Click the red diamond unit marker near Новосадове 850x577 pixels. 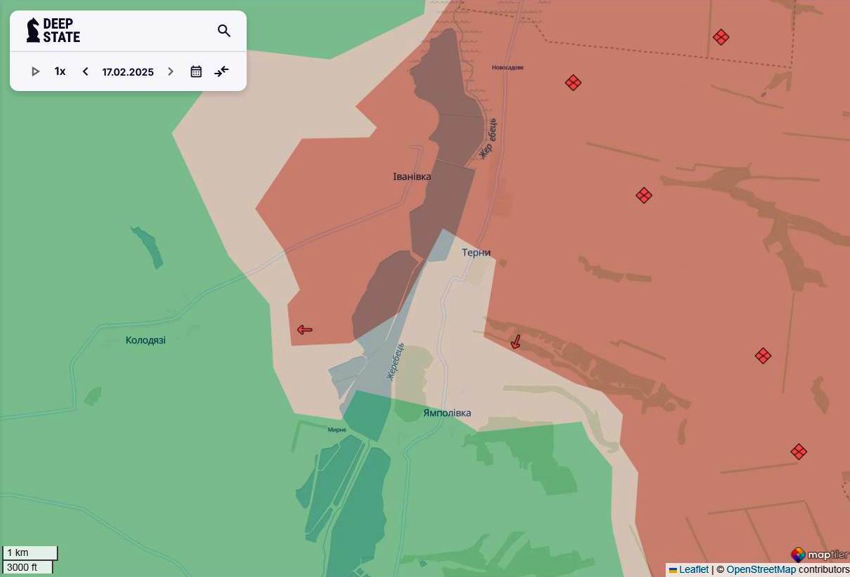tap(573, 83)
